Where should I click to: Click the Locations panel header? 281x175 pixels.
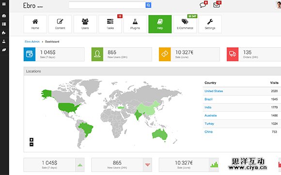[x=152, y=71]
